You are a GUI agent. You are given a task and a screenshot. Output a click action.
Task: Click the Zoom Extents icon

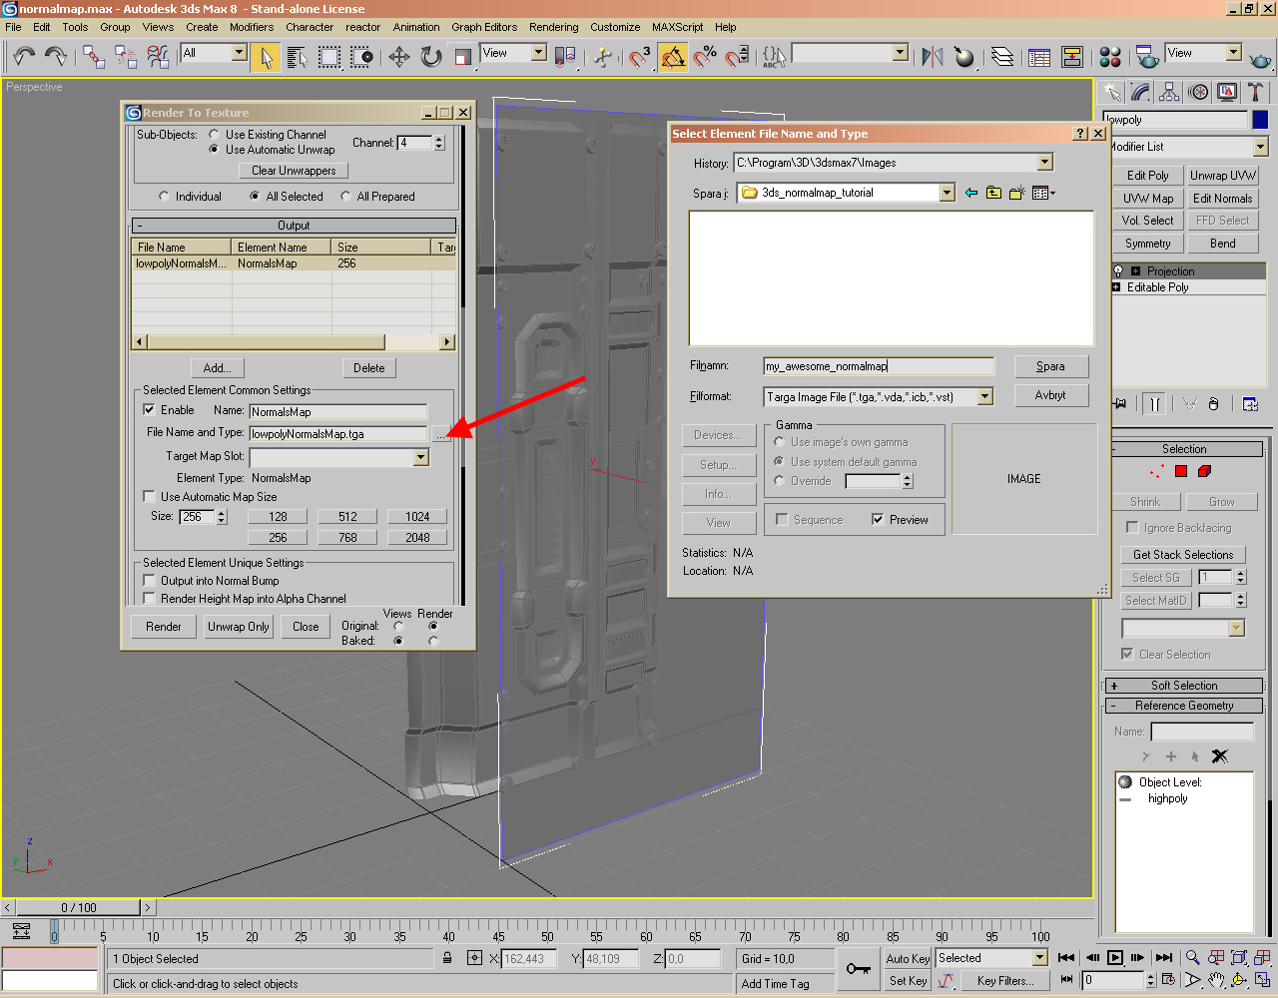click(x=1239, y=958)
